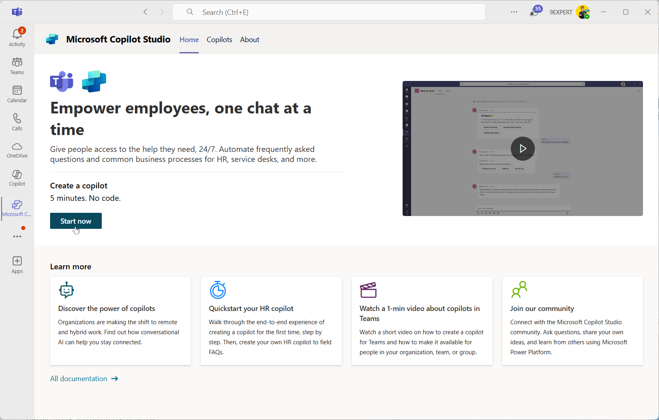Click the forward navigation arrow
The width and height of the screenshot is (659, 420).
pyautogui.click(x=162, y=12)
